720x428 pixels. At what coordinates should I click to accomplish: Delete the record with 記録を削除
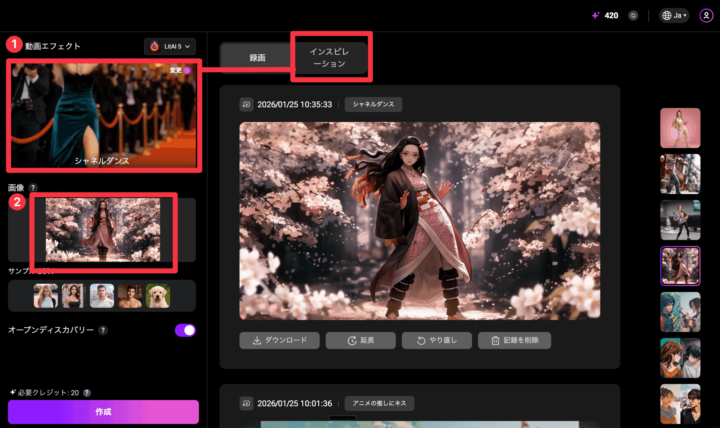(x=514, y=340)
